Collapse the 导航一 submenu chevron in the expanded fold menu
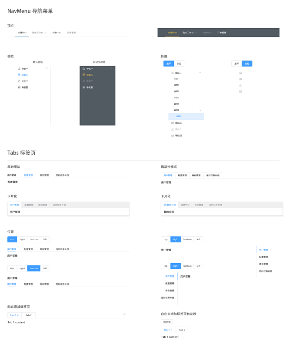The height and width of the screenshot is (344, 286). (200, 73)
